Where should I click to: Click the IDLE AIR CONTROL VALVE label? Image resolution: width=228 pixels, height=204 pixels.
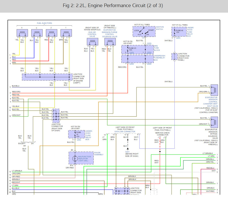[92, 34]
